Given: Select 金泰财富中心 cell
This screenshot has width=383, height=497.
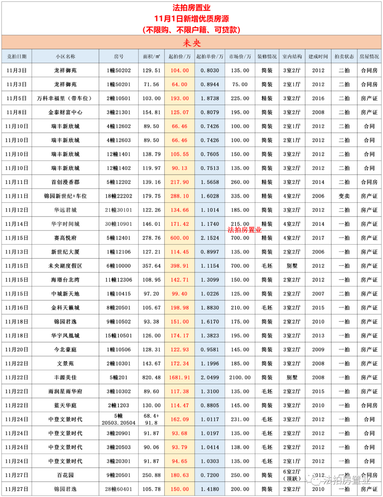Looking at the screenshot, I should tap(65, 112).
